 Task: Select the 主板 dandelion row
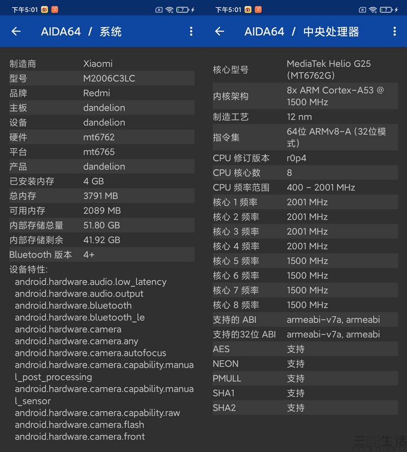coord(102,107)
